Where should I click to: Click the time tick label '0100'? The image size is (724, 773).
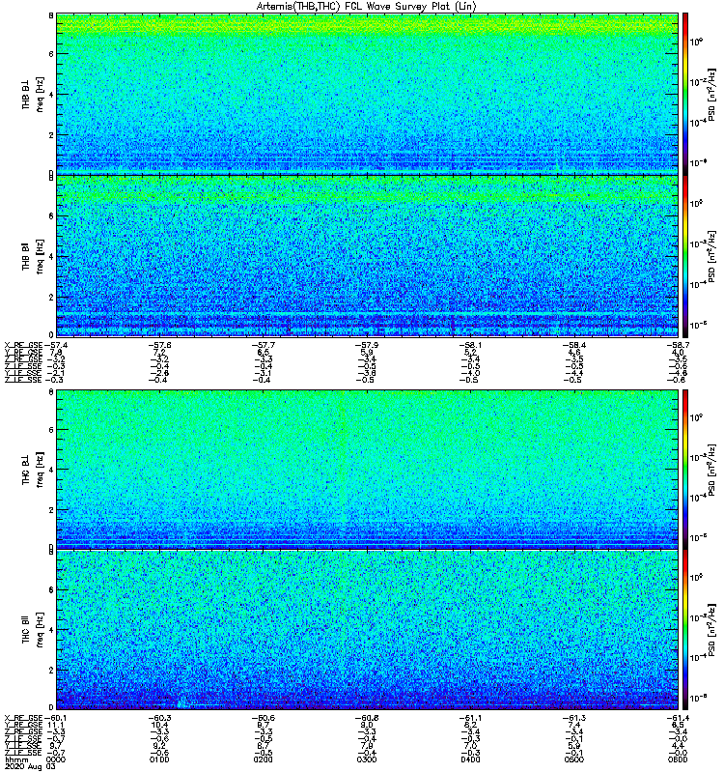tap(159, 759)
